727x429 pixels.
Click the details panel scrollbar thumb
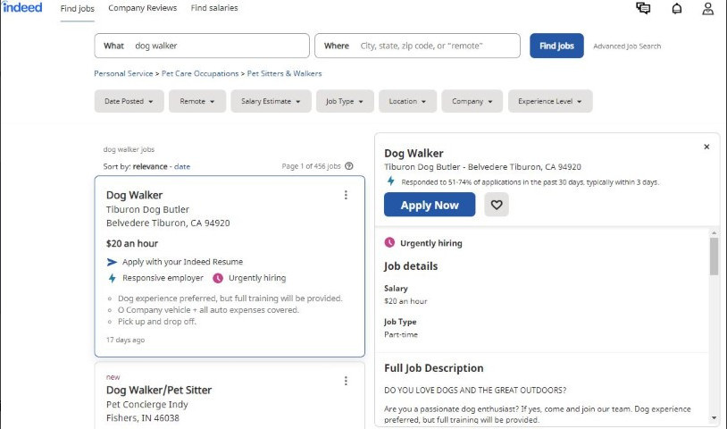point(714,257)
